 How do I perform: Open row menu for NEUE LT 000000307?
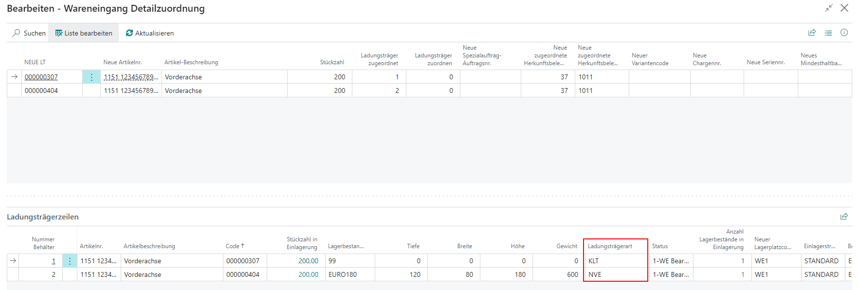[91, 77]
